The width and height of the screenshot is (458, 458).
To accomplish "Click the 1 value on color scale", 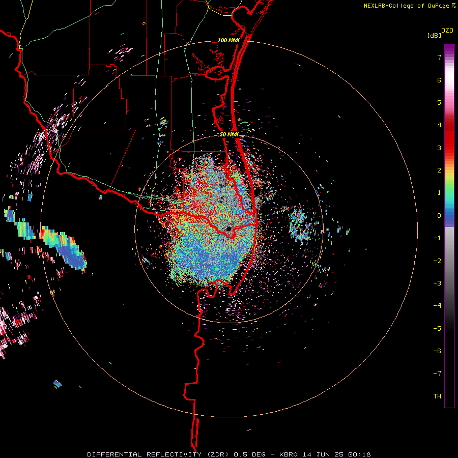I will point(439,193).
